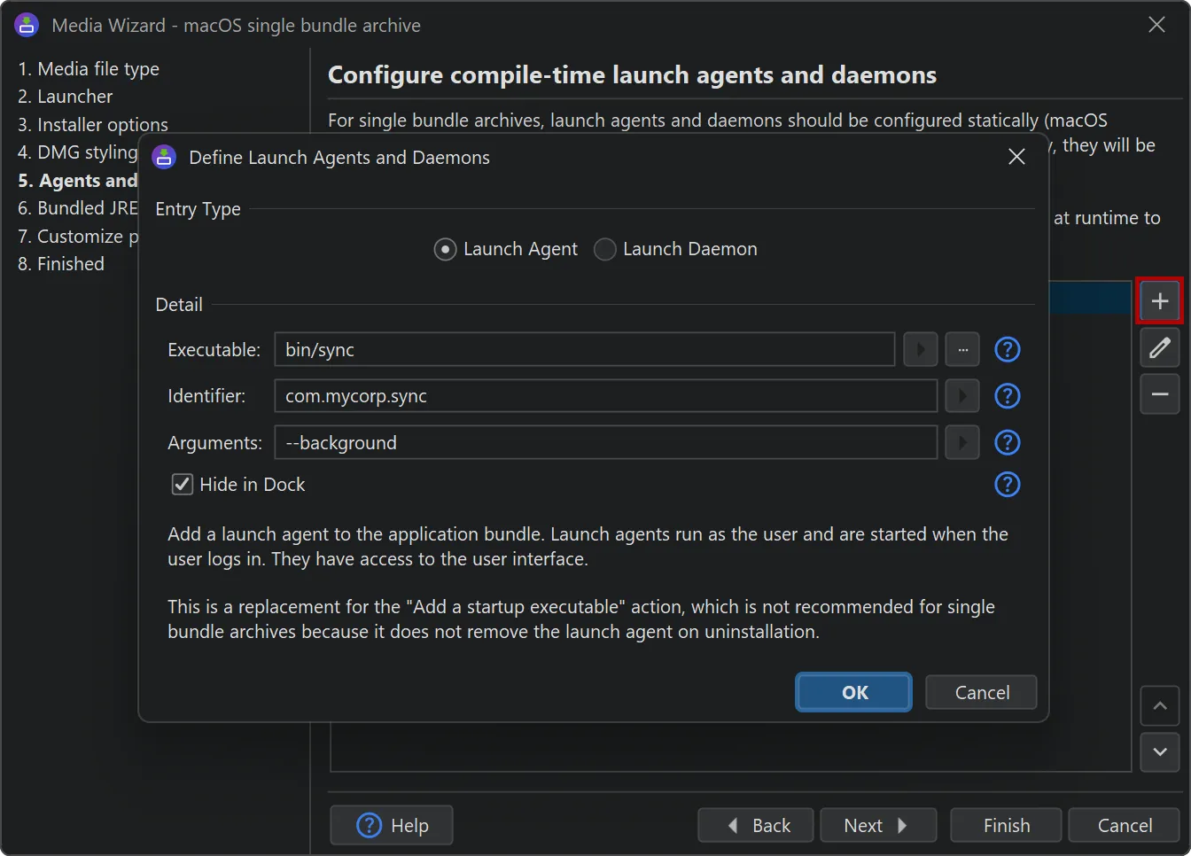
Task: Open variable arrow menu beside Executable field
Action: tap(920, 350)
